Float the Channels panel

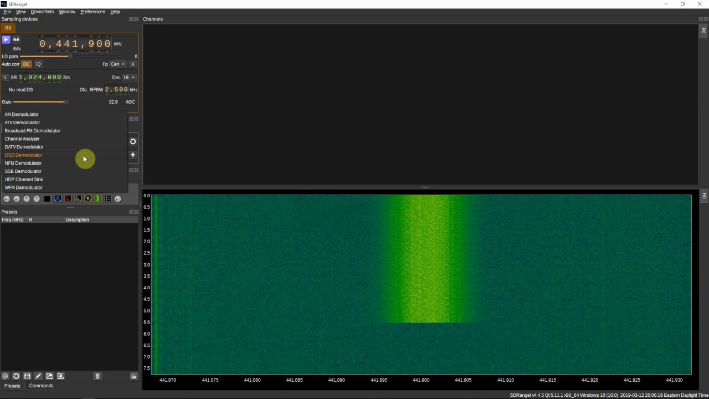pos(701,19)
